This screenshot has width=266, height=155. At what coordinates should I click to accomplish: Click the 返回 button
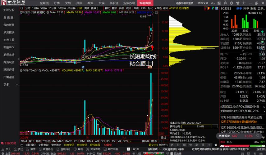[165, 8]
